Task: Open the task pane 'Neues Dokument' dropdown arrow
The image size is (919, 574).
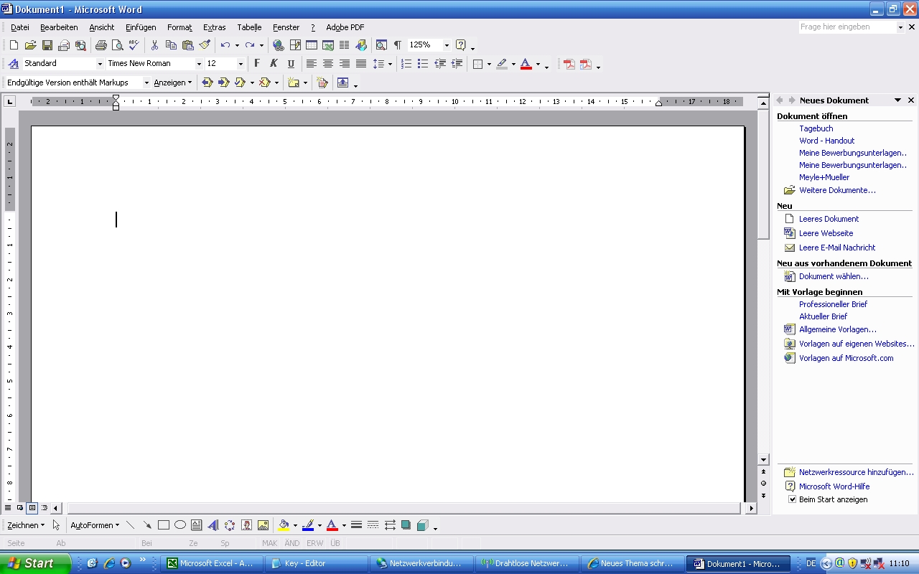Action: (897, 100)
